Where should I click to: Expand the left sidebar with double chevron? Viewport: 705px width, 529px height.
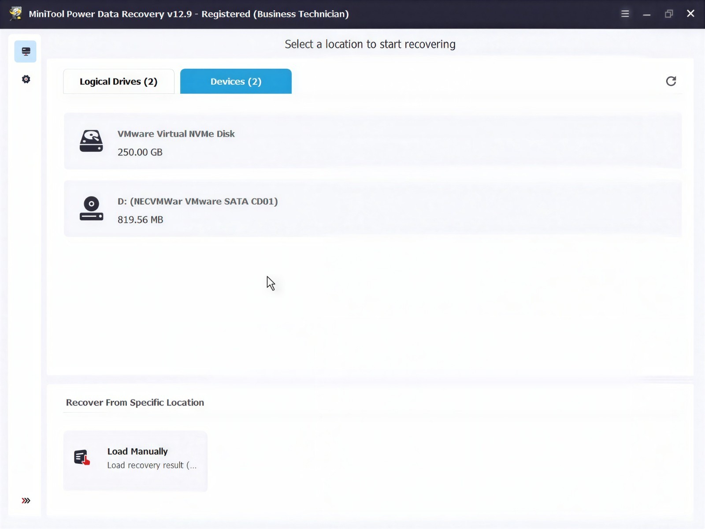click(x=26, y=500)
